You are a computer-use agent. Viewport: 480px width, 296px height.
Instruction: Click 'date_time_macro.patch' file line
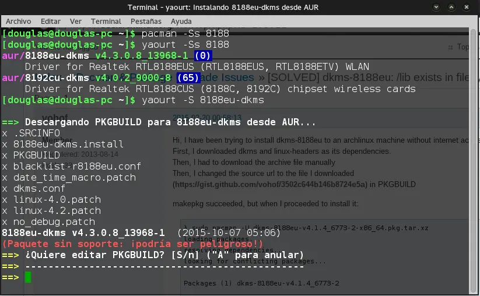(x=69, y=177)
